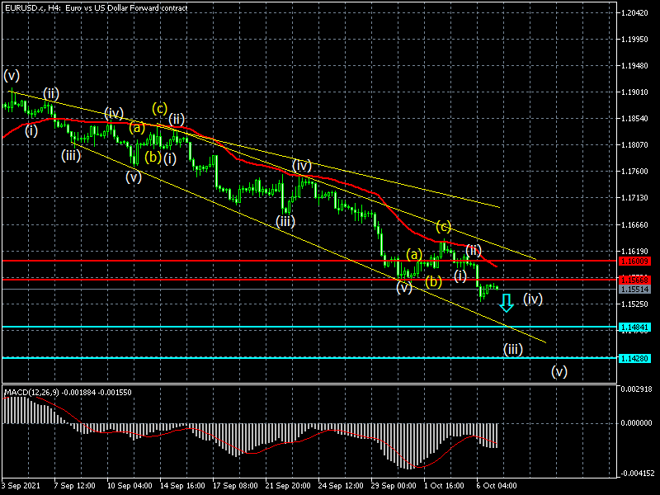
Task: Click the projected (iii) wave label below cyan line
Action: click(x=512, y=349)
